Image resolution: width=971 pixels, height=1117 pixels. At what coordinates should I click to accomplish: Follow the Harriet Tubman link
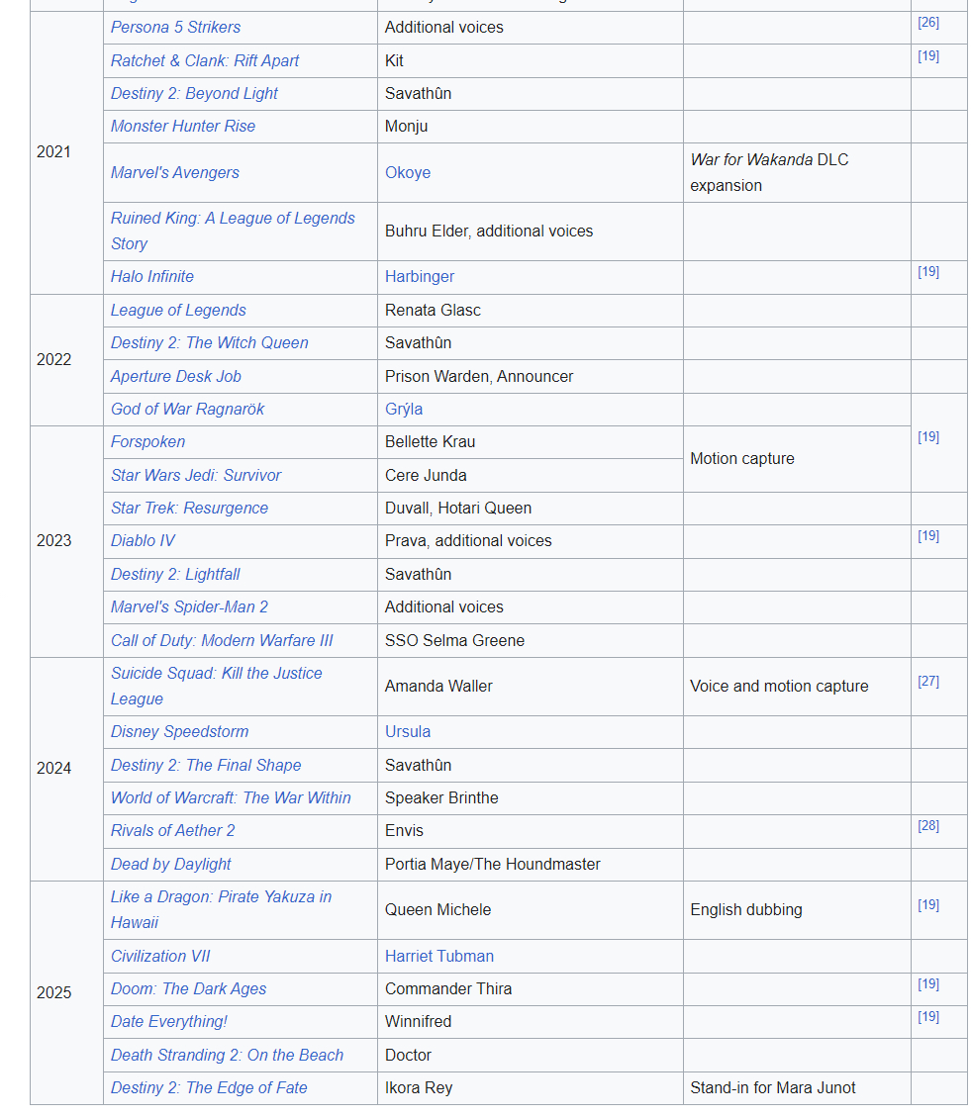(439, 956)
